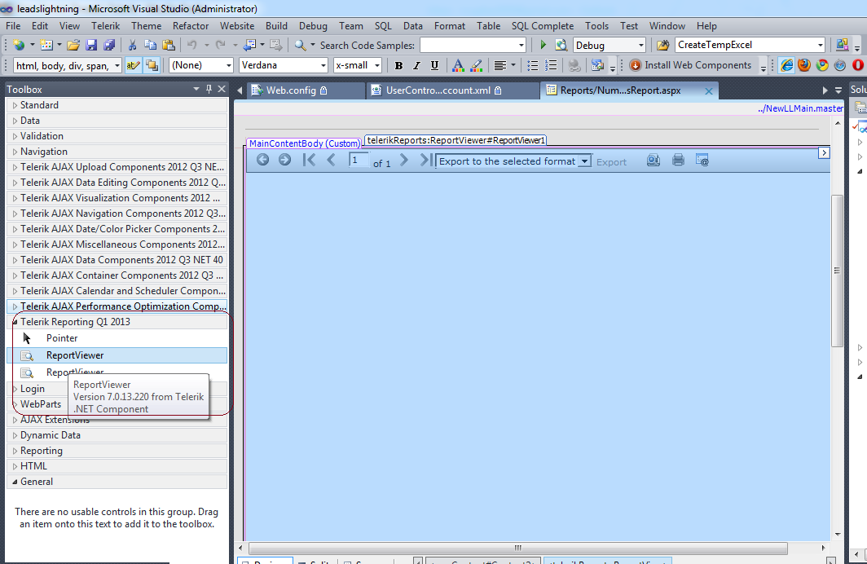
Task: Click the report current page number field
Action: (359, 161)
